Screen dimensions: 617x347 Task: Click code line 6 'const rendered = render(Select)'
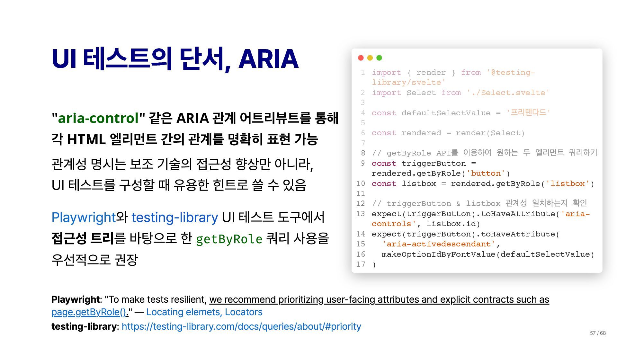(x=448, y=133)
